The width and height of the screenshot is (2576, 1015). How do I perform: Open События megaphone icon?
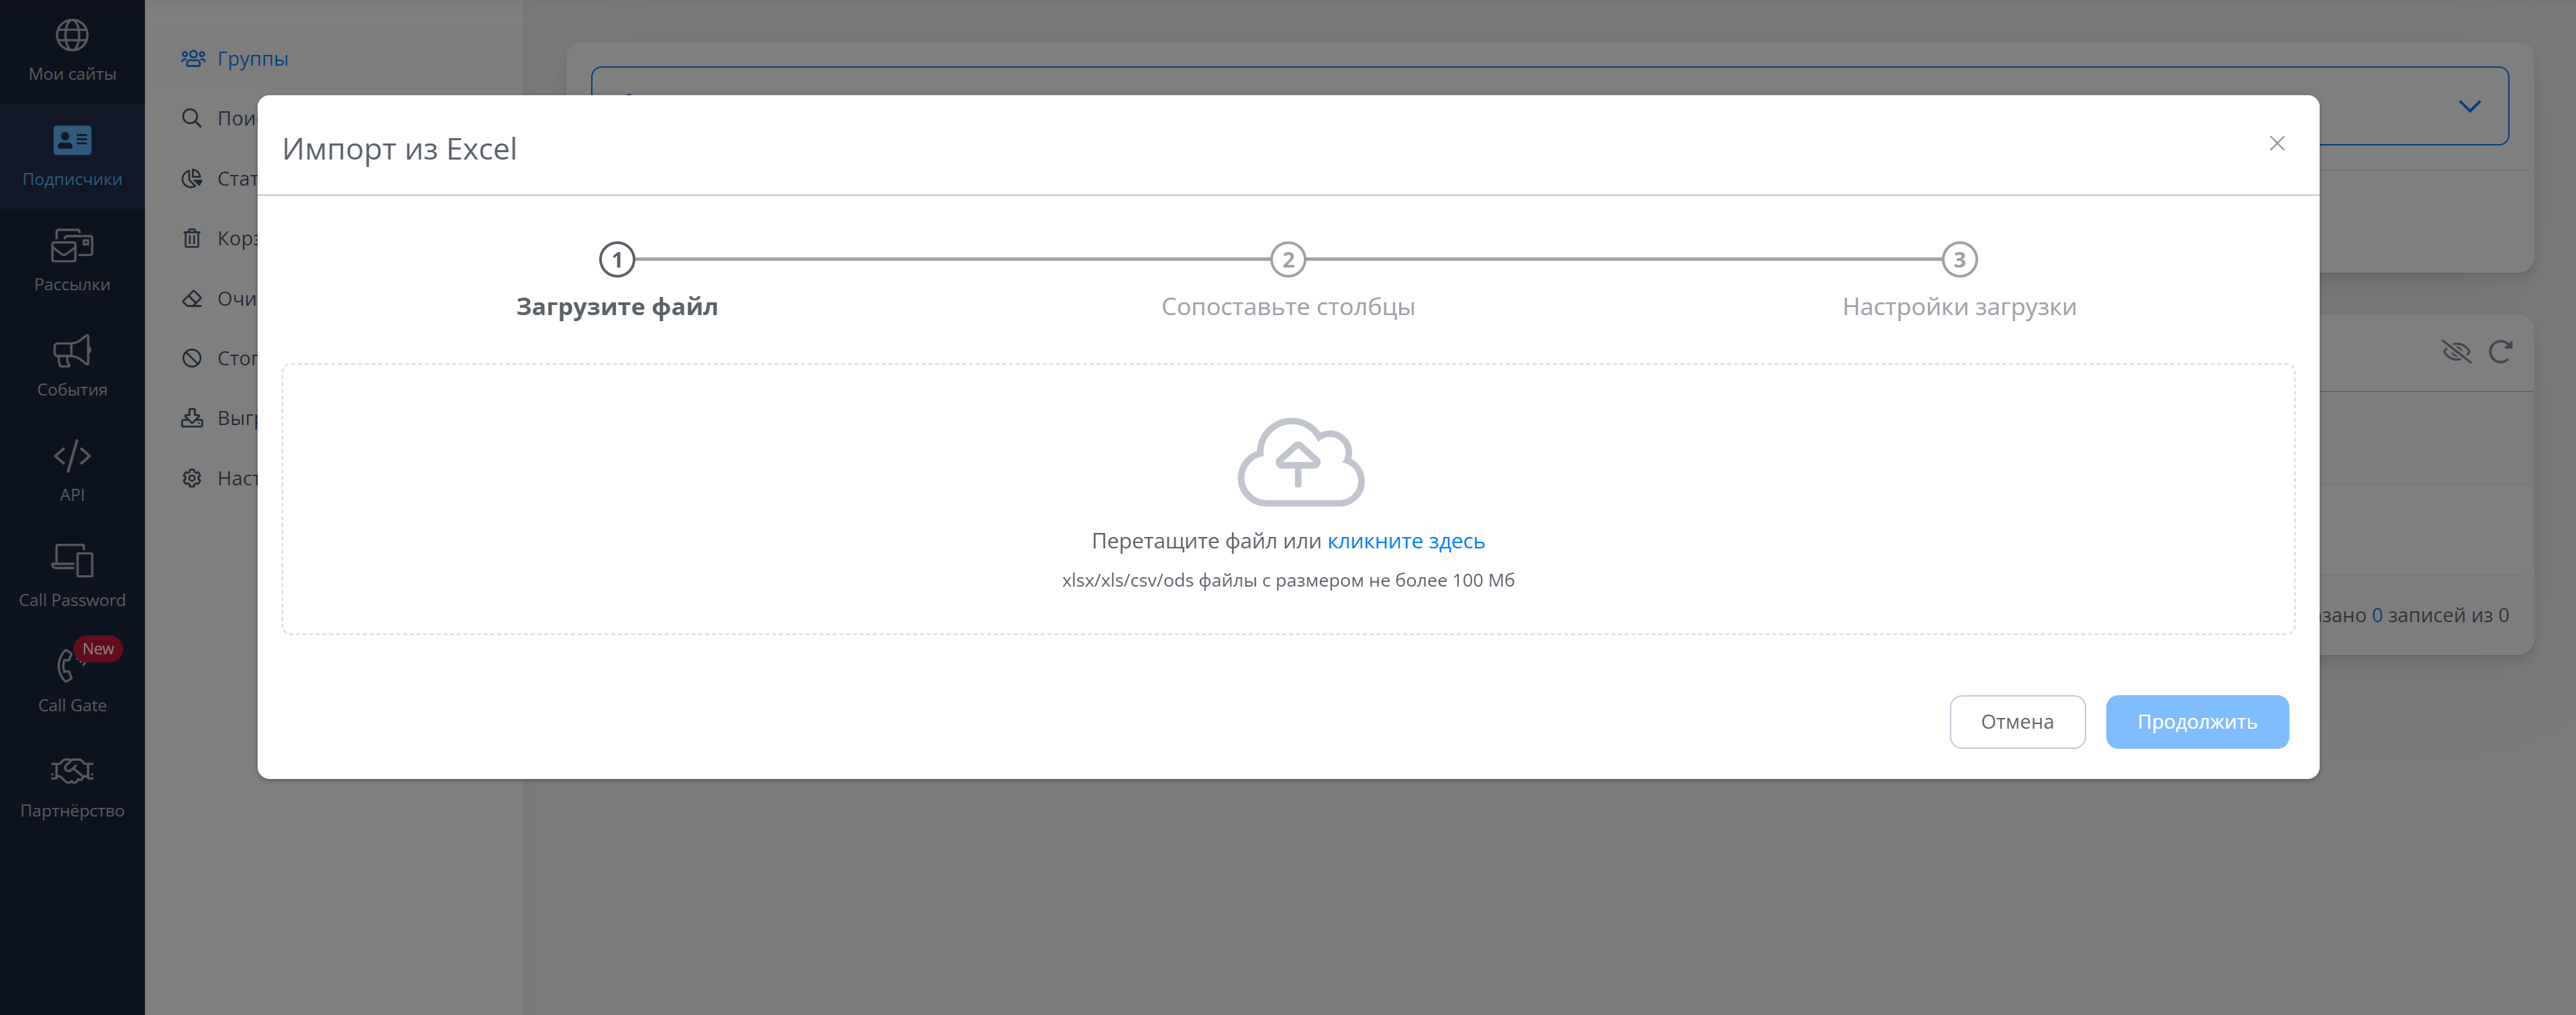click(x=72, y=352)
